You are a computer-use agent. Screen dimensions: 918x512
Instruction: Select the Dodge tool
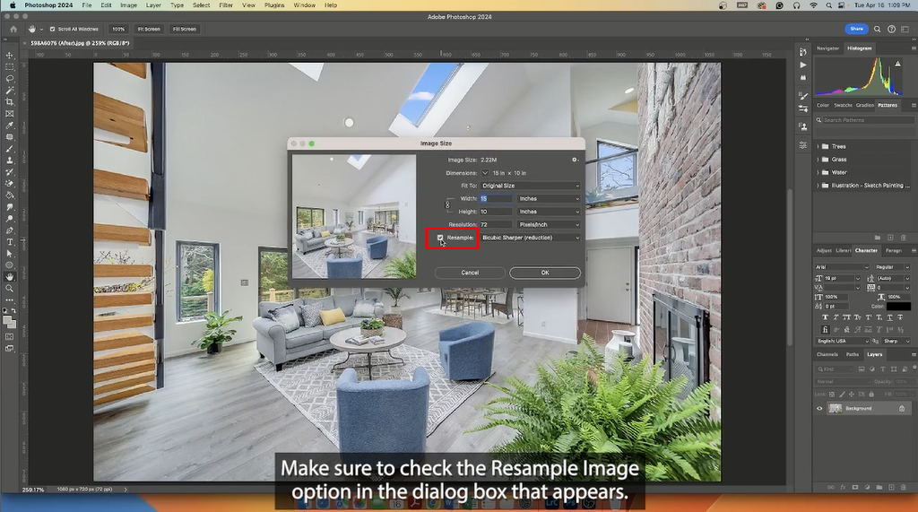pos(9,219)
